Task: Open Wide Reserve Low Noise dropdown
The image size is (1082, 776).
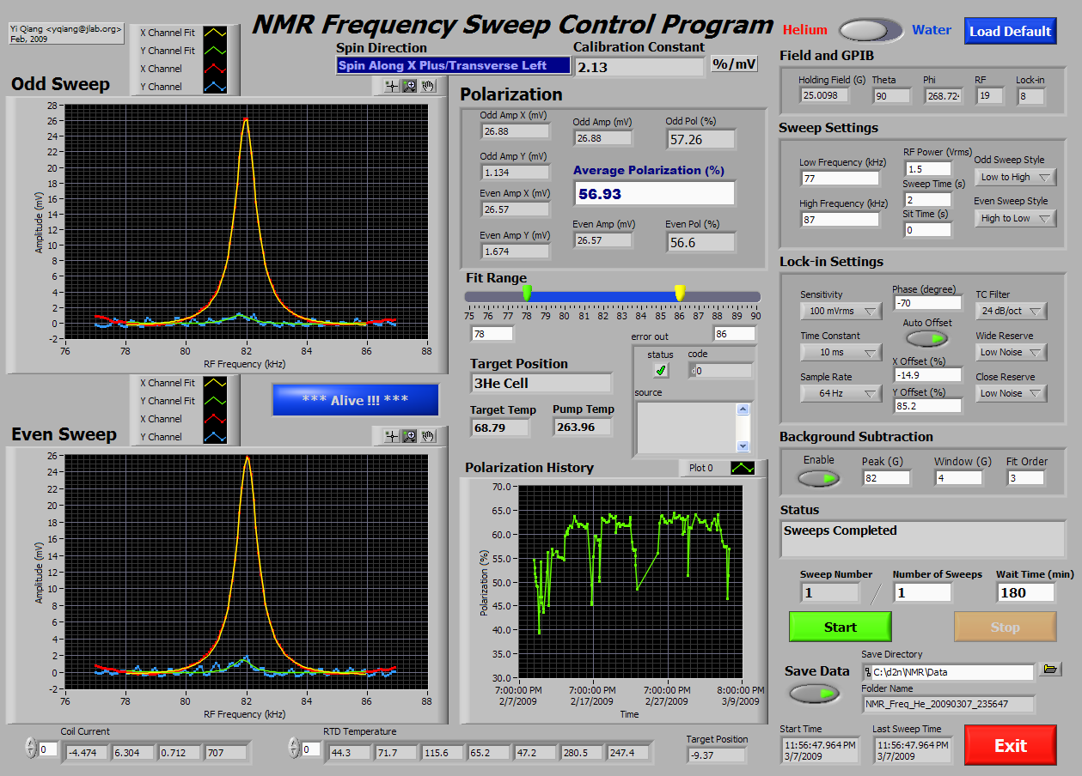Action: tap(1012, 352)
